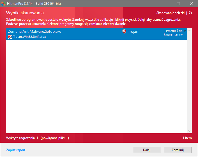
Task: Open the 'Zapisz raport' link
Action: (16, 150)
